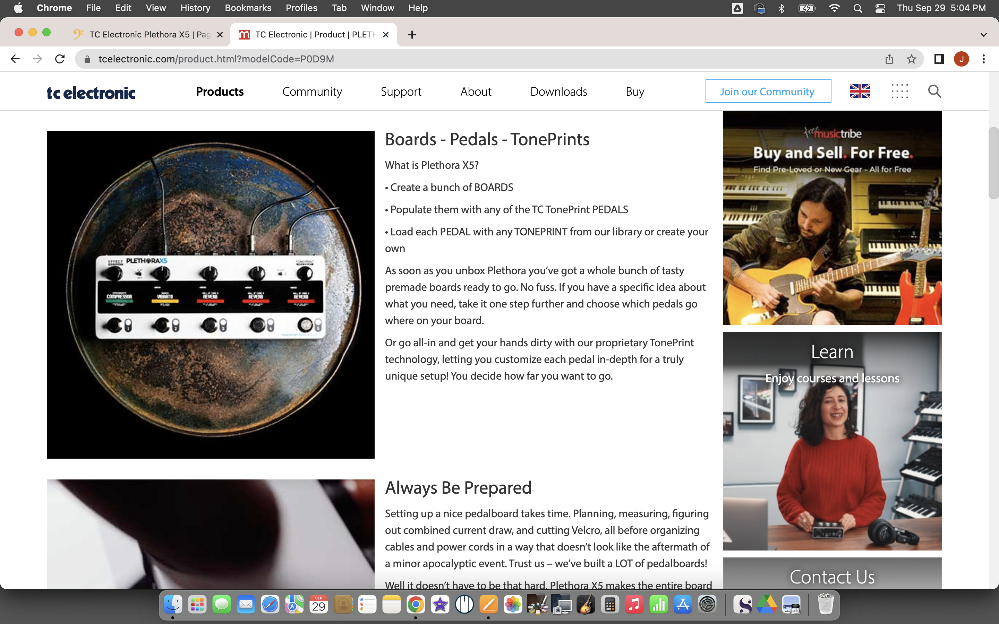Screen dimensions: 999x624
Task: Open the Learn courses and lessons banner
Action: (x=832, y=441)
